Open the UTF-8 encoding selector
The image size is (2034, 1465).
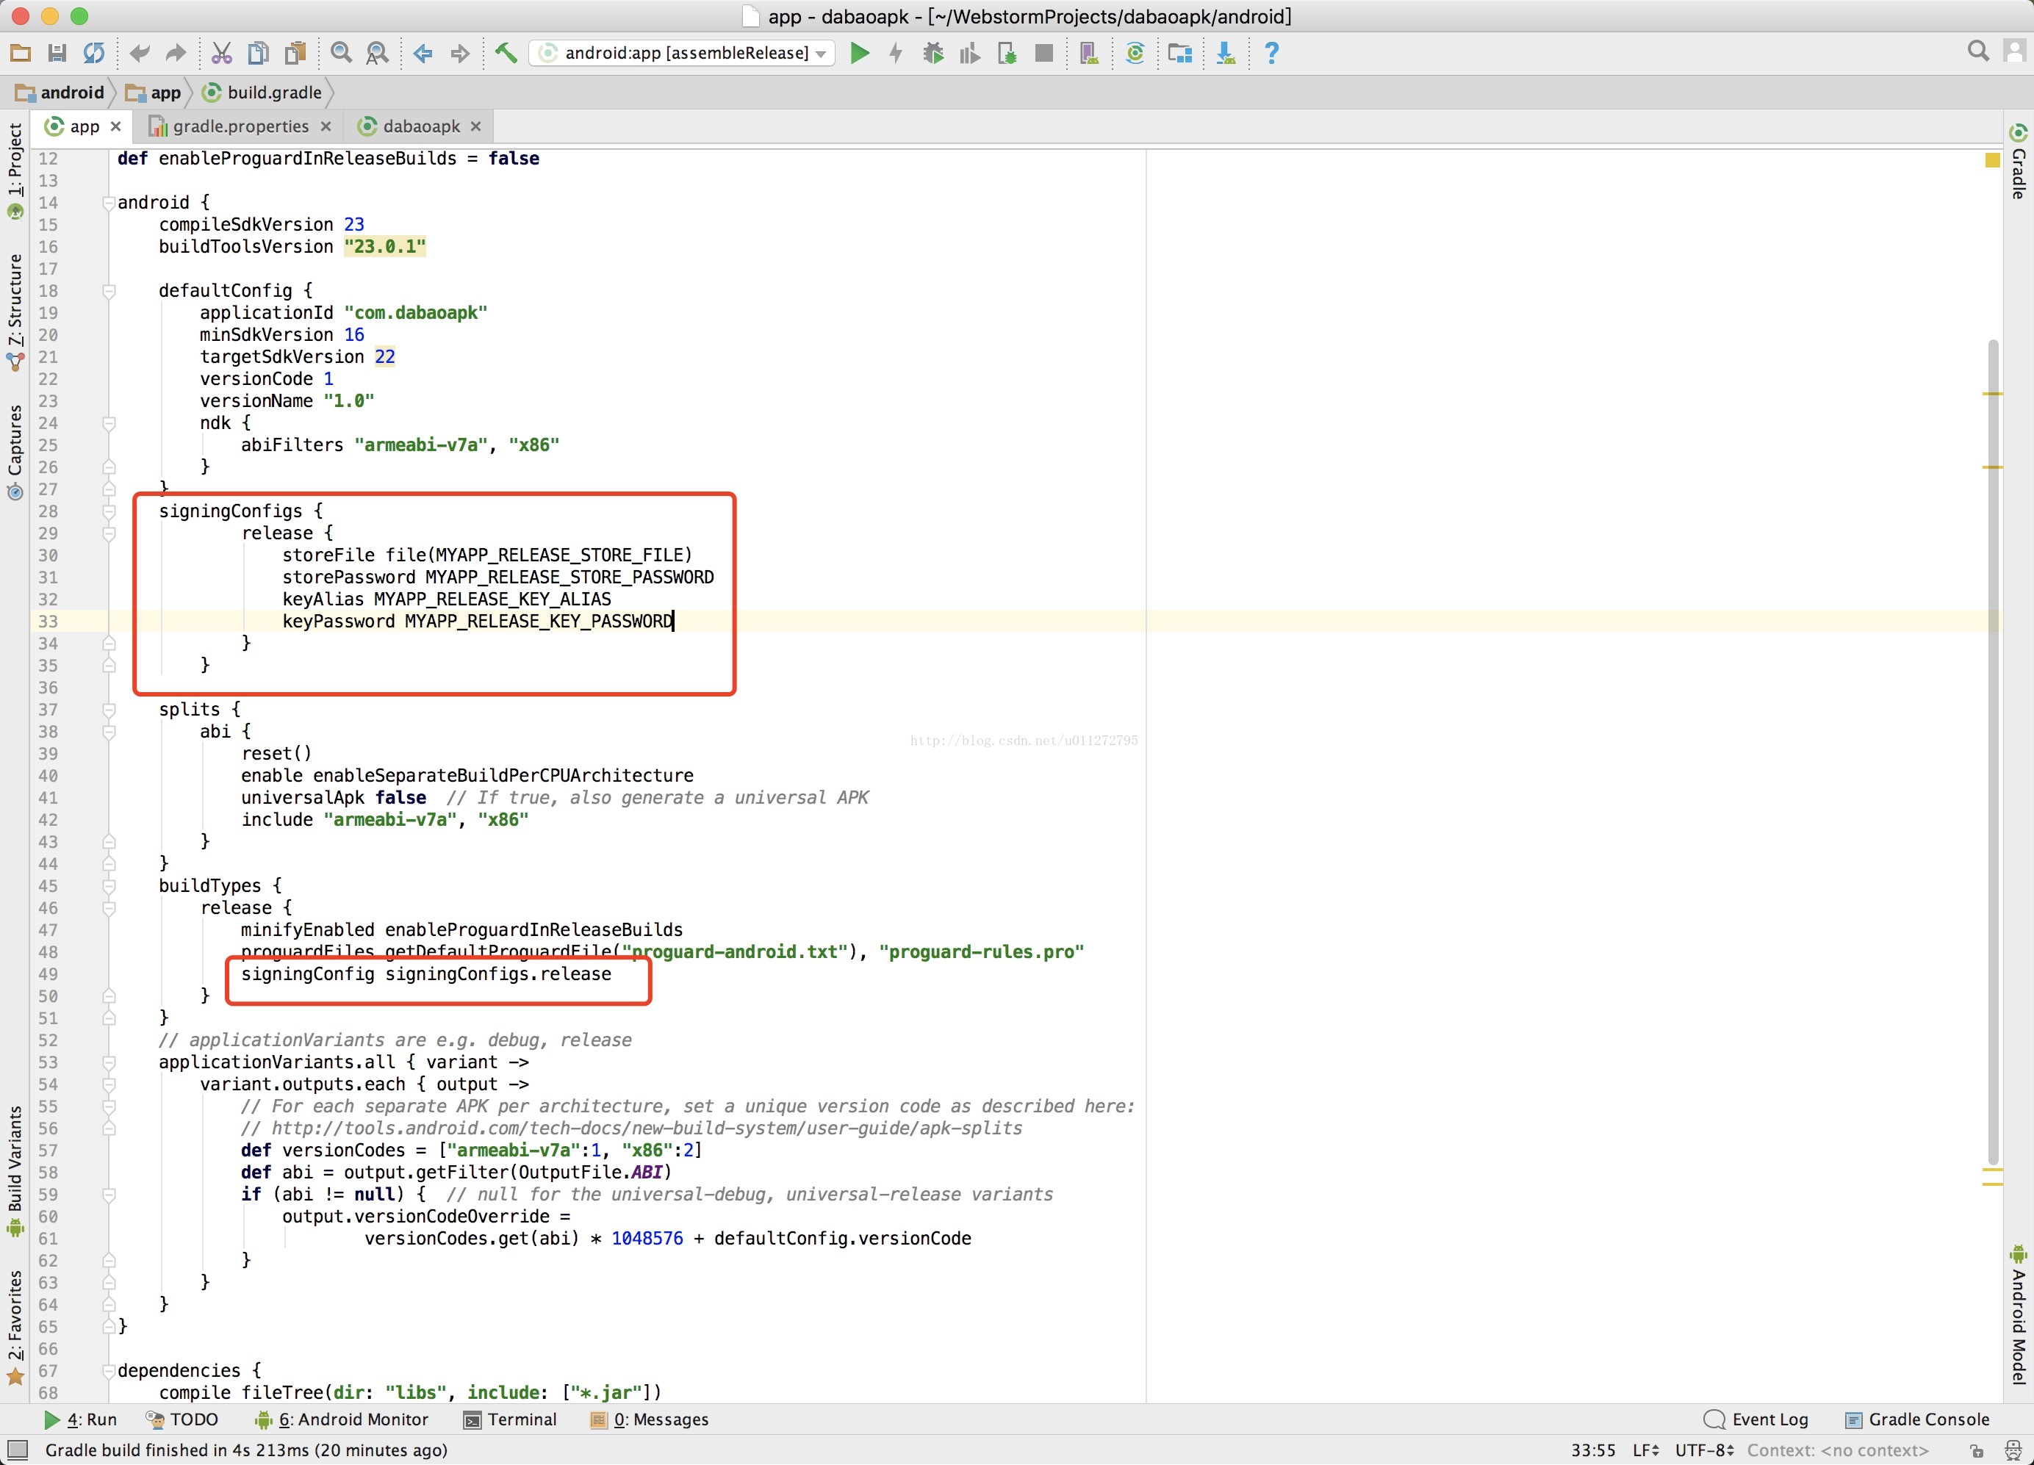pos(1704,1450)
